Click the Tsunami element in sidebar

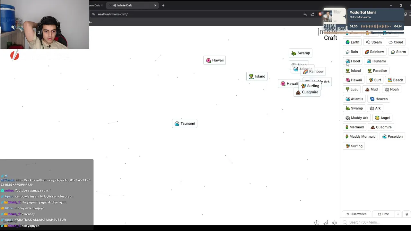(x=376, y=61)
